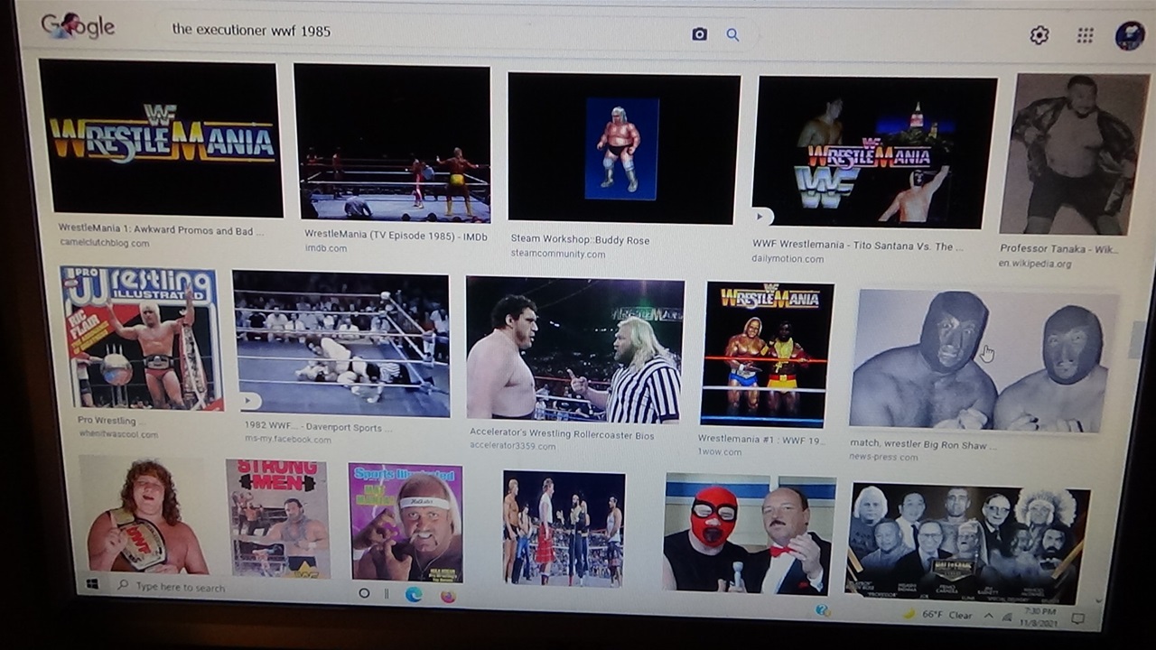1156x650 pixels.
Task: Open Google settings gear
Action: tap(1039, 35)
